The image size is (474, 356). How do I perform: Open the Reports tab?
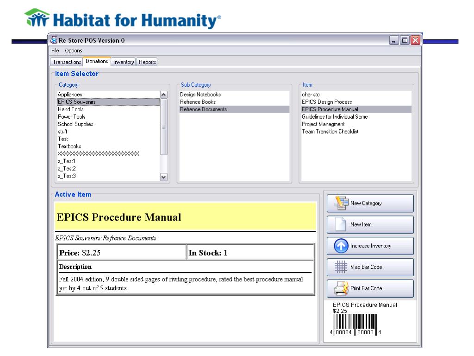point(147,62)
